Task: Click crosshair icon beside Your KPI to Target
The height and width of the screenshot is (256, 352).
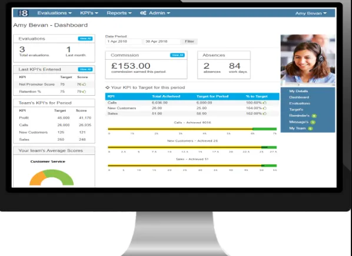Action: tap(108, 87)
